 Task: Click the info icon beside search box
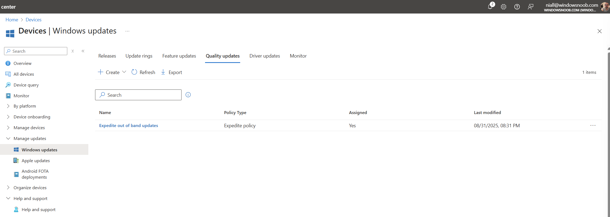(x=188, y=95)
